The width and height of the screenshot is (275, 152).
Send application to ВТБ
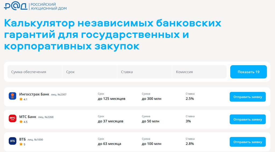pyautogui.click(x=248, y=142)
